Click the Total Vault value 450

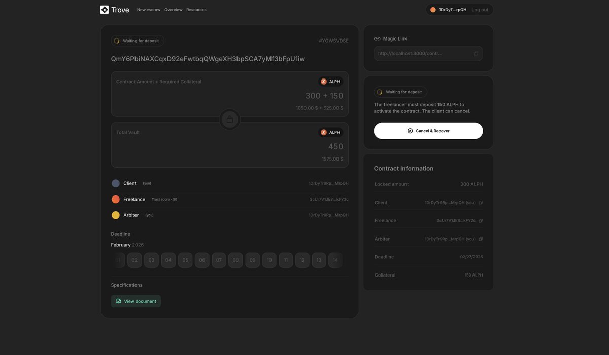pos(335,146)
